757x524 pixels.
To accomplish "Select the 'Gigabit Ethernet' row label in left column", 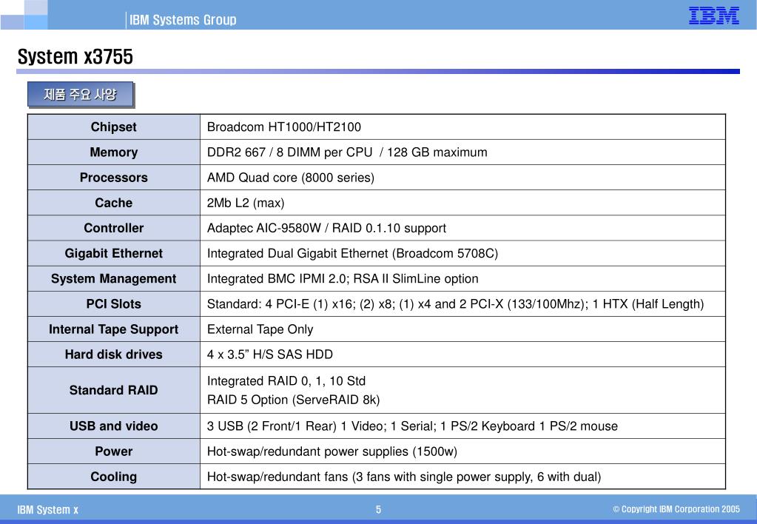I will point(113,253).
